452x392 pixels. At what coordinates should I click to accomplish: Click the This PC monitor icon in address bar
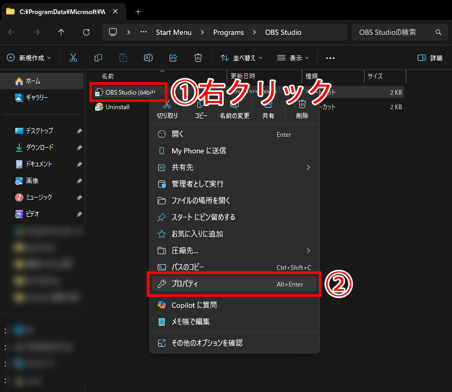[113, 32]
